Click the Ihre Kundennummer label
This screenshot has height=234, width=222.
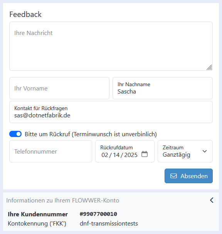click(x=38, y=214)
